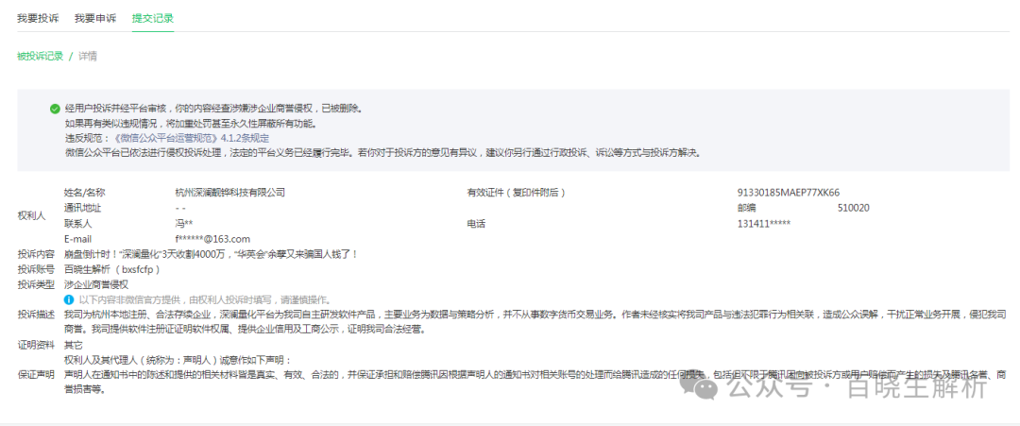Click complained article title 崩盘倒计时

click(x=212, y=254)
